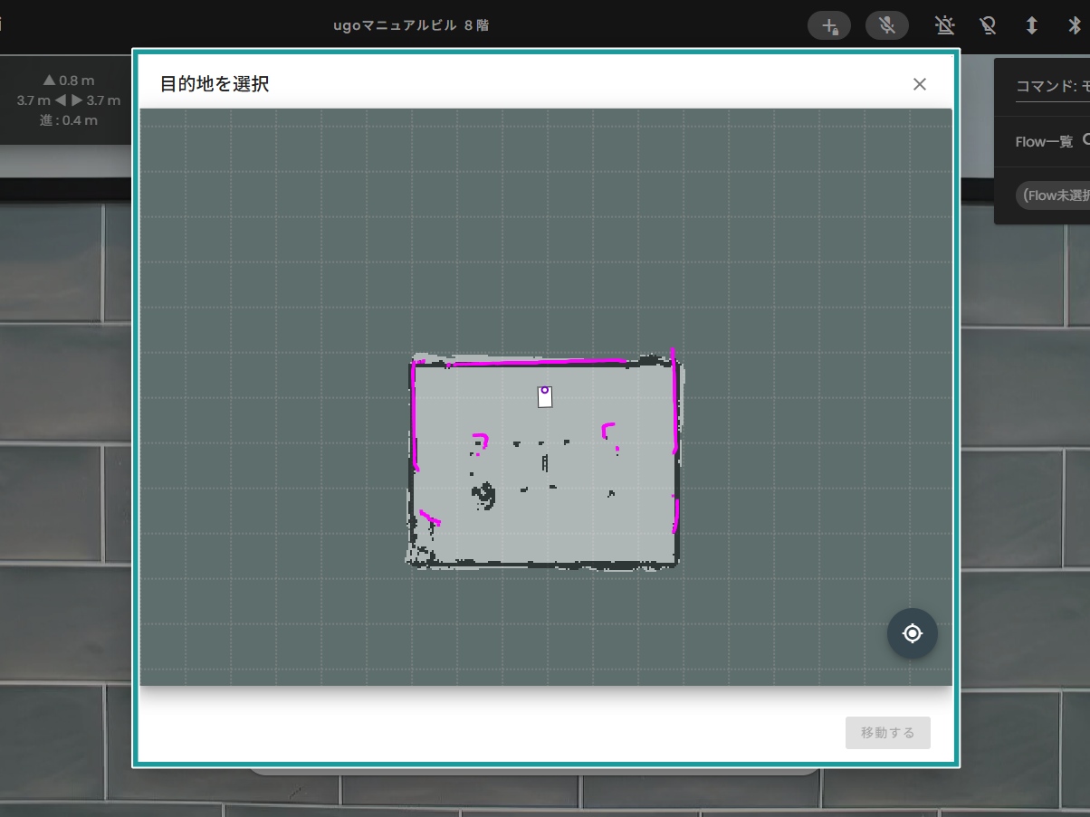
Task: Toggle the warning light off icon
Action: tap(946, 25)
